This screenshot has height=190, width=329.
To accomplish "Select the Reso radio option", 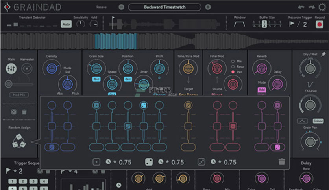I will coord(233,67).
